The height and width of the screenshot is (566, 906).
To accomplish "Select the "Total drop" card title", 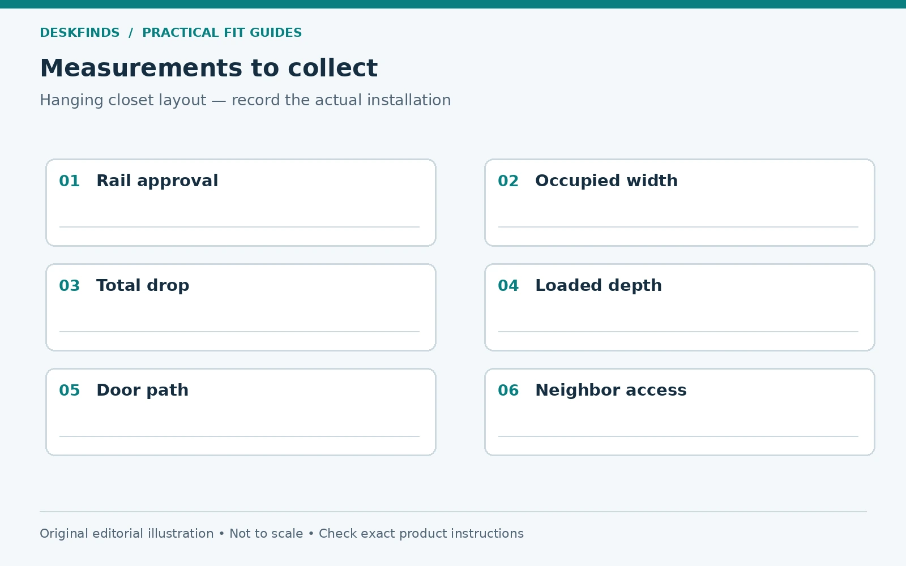I will point(143,286).
